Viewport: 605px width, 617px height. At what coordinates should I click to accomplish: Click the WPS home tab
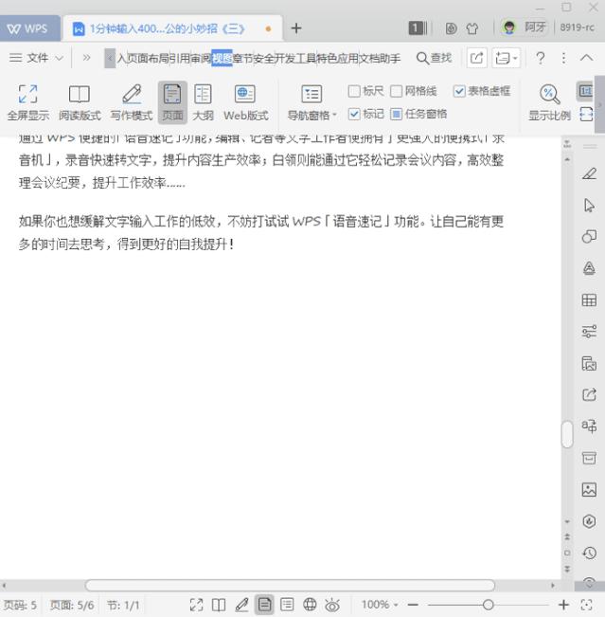29,28
